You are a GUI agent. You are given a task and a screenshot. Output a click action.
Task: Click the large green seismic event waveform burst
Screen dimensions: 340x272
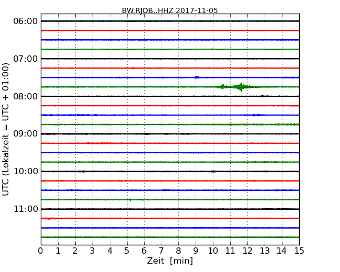[239, 87]
